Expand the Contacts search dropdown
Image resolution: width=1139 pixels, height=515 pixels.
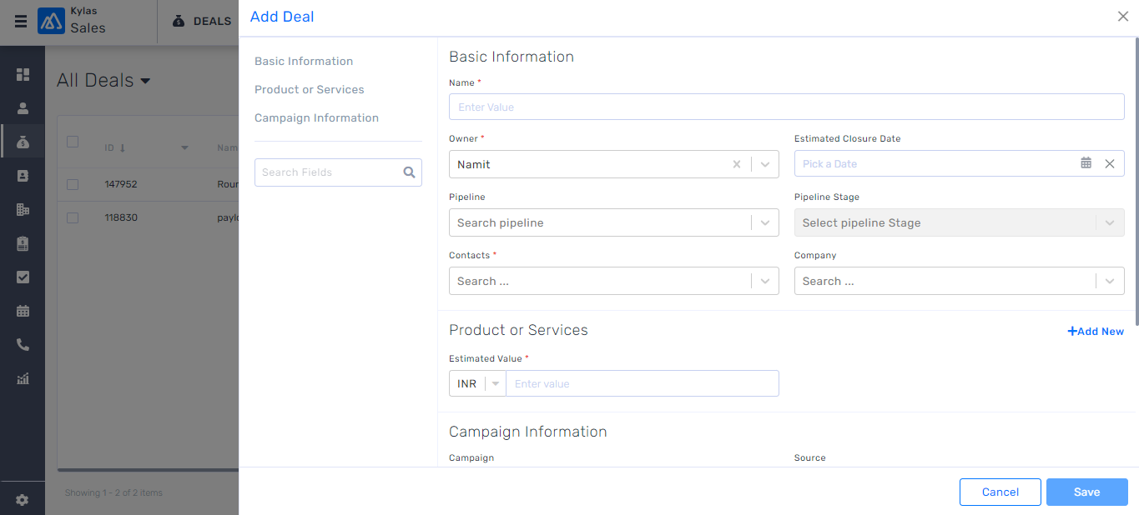click(x=765, y=281)
